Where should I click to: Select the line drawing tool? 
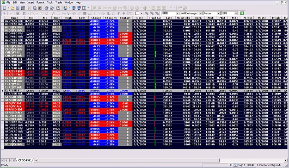(33, 13)
